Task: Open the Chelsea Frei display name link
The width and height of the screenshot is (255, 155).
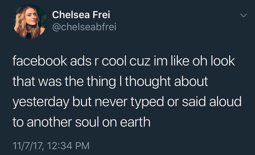Action: [81, 15]
